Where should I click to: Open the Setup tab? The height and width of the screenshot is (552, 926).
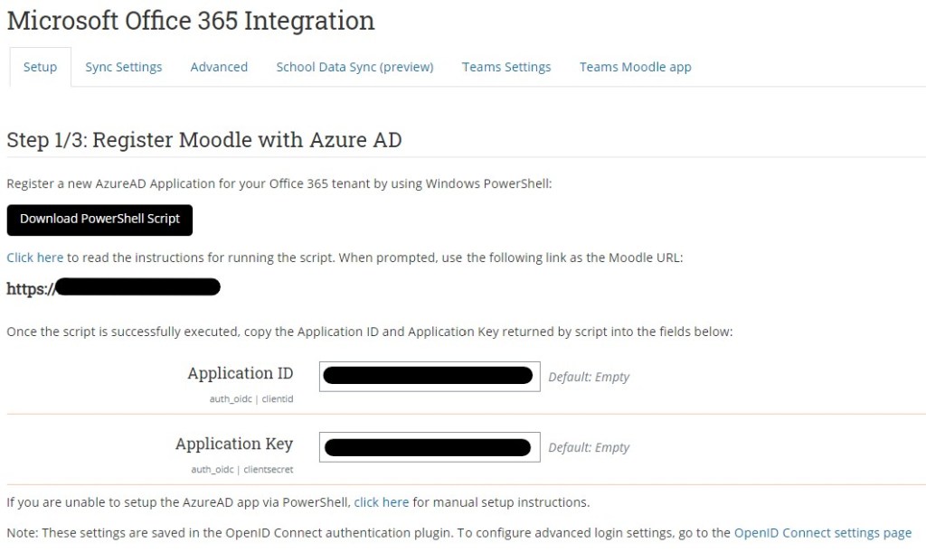tap(40, 67)
